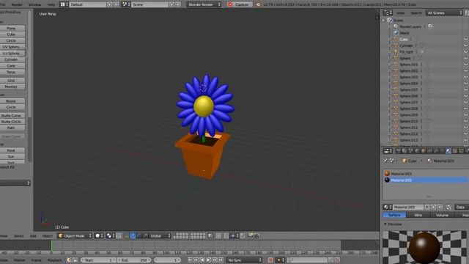The height and width of the screenshot is (264, 469).
Task: Open the Object Mode dropdown
Action: [x=75, y=236]
